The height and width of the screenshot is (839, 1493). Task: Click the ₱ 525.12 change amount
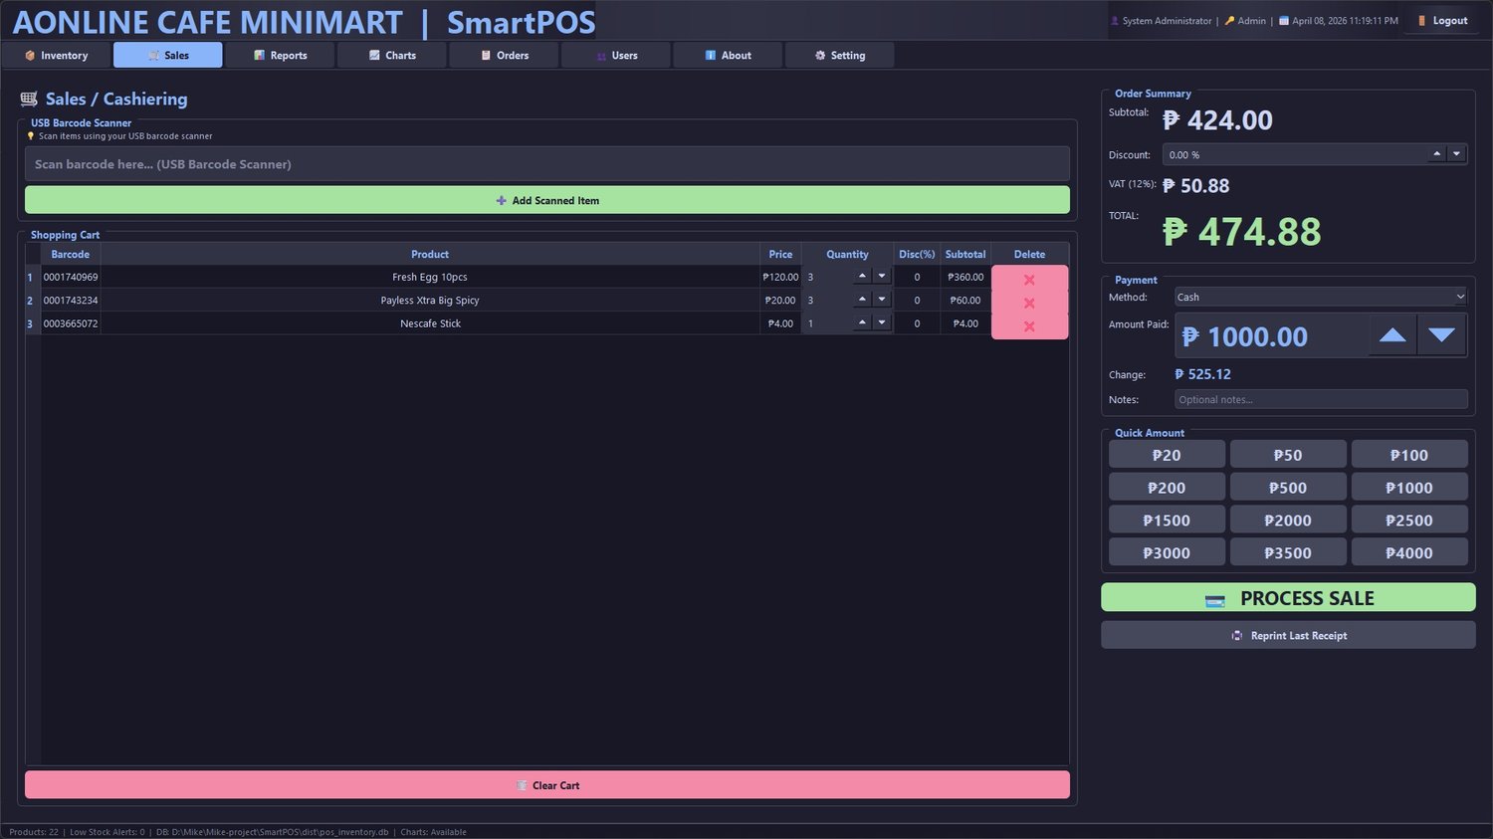(1202, 374)
